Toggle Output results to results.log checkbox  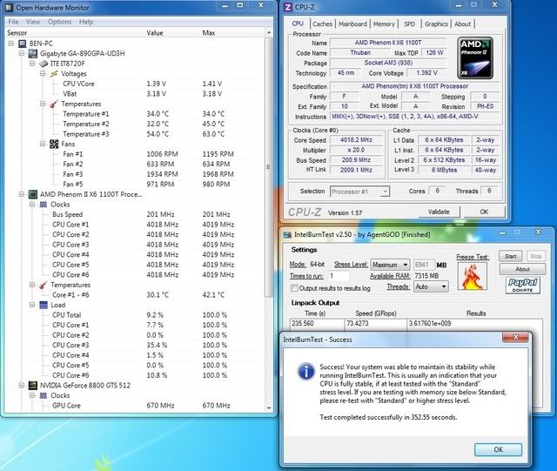294,288
